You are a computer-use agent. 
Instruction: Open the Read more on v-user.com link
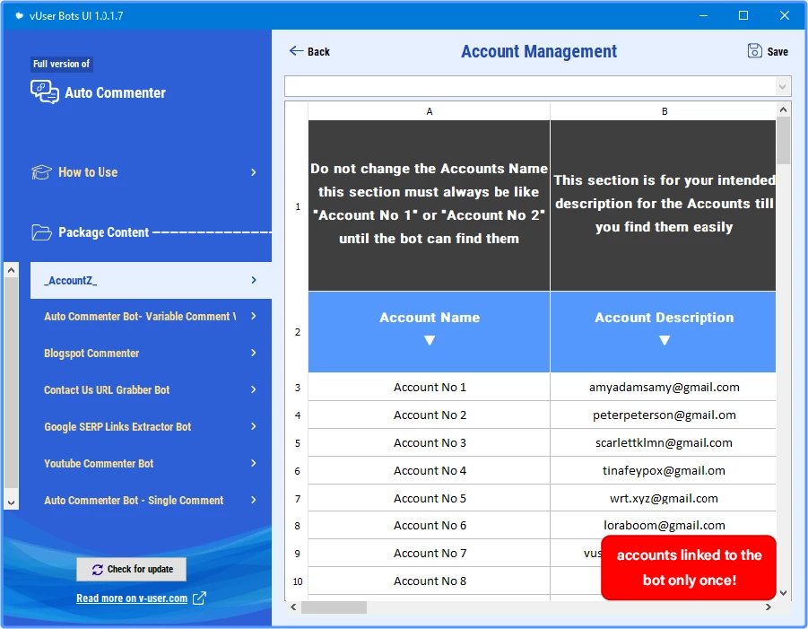coord(132,598)
